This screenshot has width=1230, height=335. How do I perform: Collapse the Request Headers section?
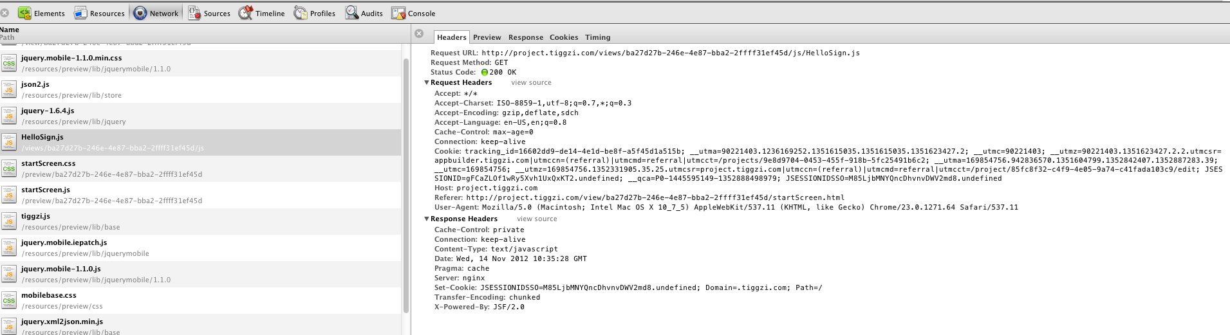426,83
